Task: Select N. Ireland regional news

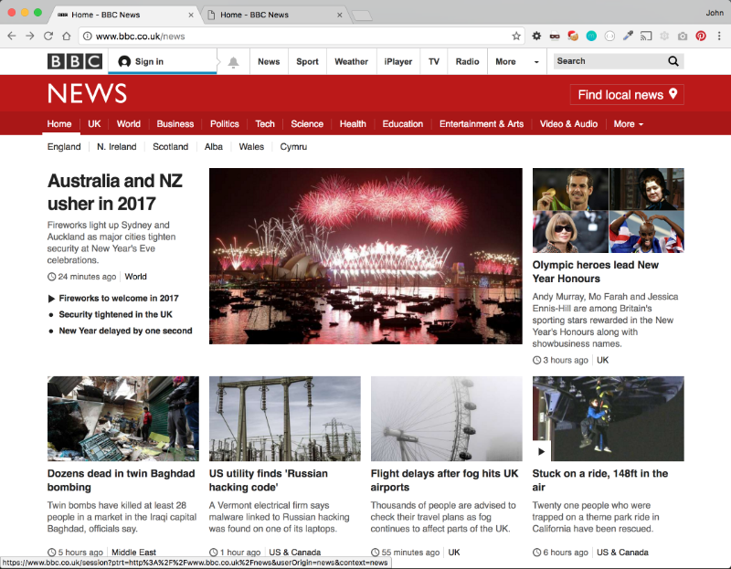Action: click(117, 147)
